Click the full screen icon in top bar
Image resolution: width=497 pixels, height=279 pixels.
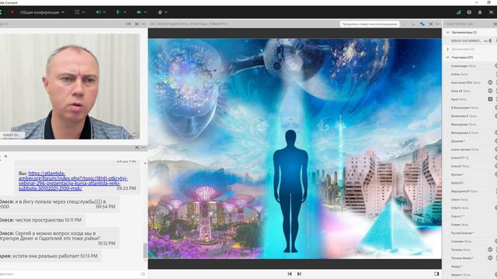pyautogui.click(x=491, y=12)
